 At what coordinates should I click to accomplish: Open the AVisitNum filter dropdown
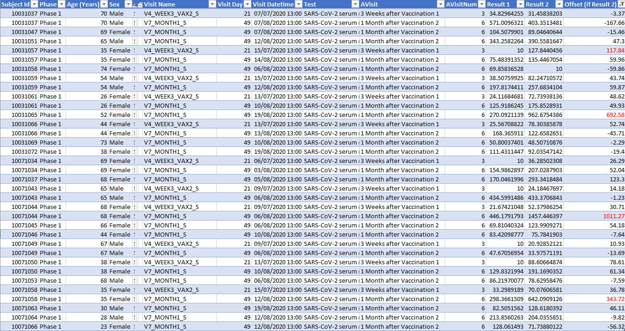tap(481, 4)
